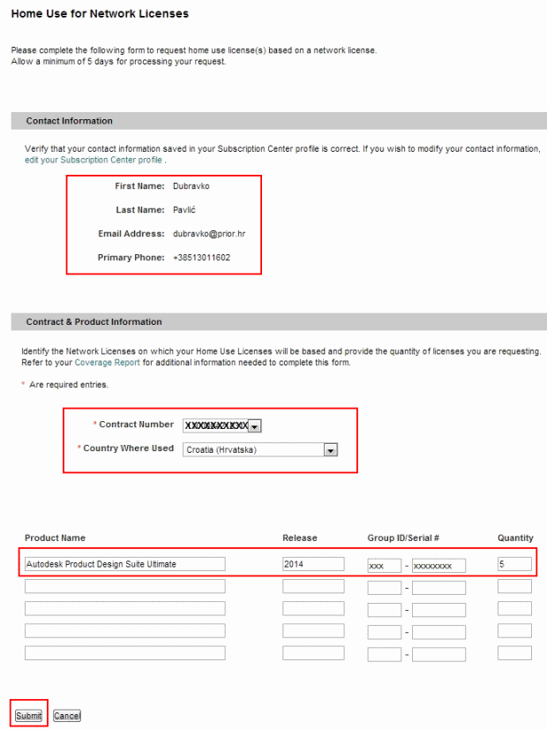This screenshot has width=547, height=730.
Task: Click the Cancel button
Action: [x=67, y=715]
